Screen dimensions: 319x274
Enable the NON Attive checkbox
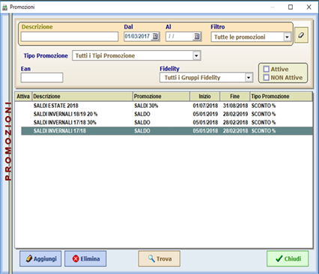click(267, 78)
